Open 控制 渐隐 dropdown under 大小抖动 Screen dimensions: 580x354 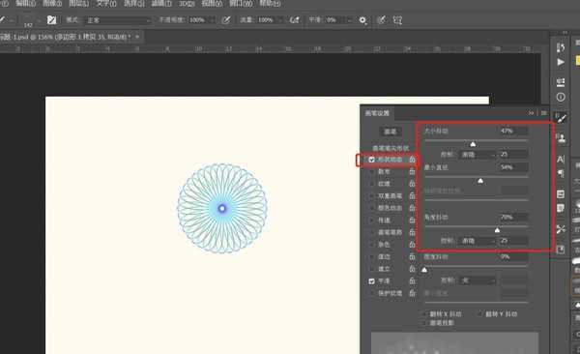(x=478, y=155)
